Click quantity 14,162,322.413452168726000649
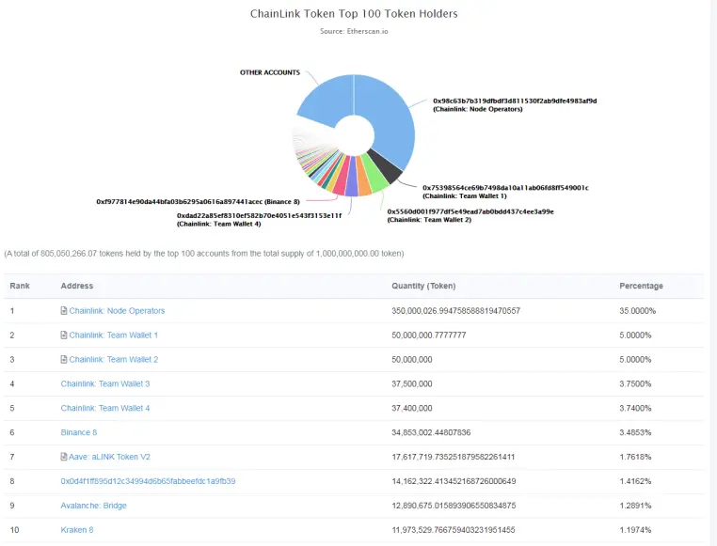The width and height of the screenshot is (717, 546). (x=454, y=481)
